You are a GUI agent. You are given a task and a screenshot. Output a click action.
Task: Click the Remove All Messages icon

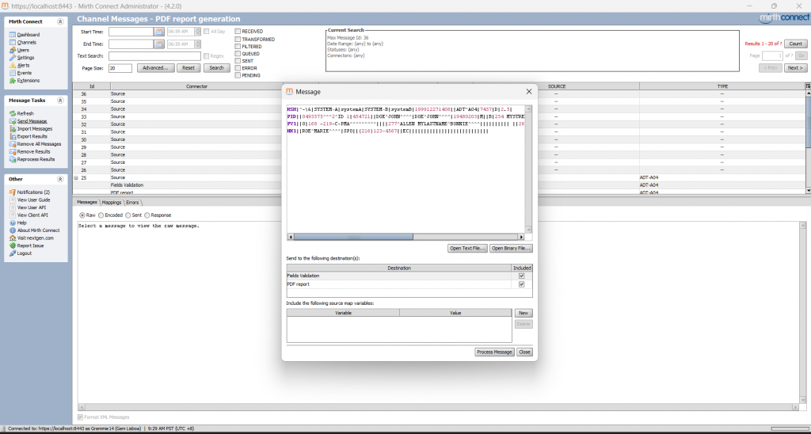click(x=13, y=144)
